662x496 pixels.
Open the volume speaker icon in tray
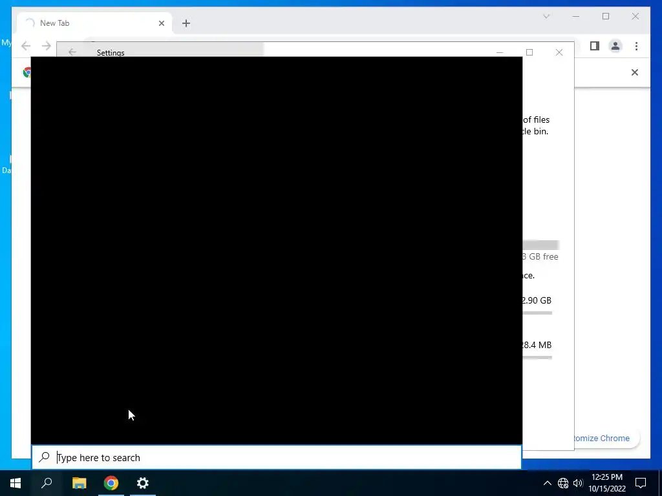coord(578,483)
